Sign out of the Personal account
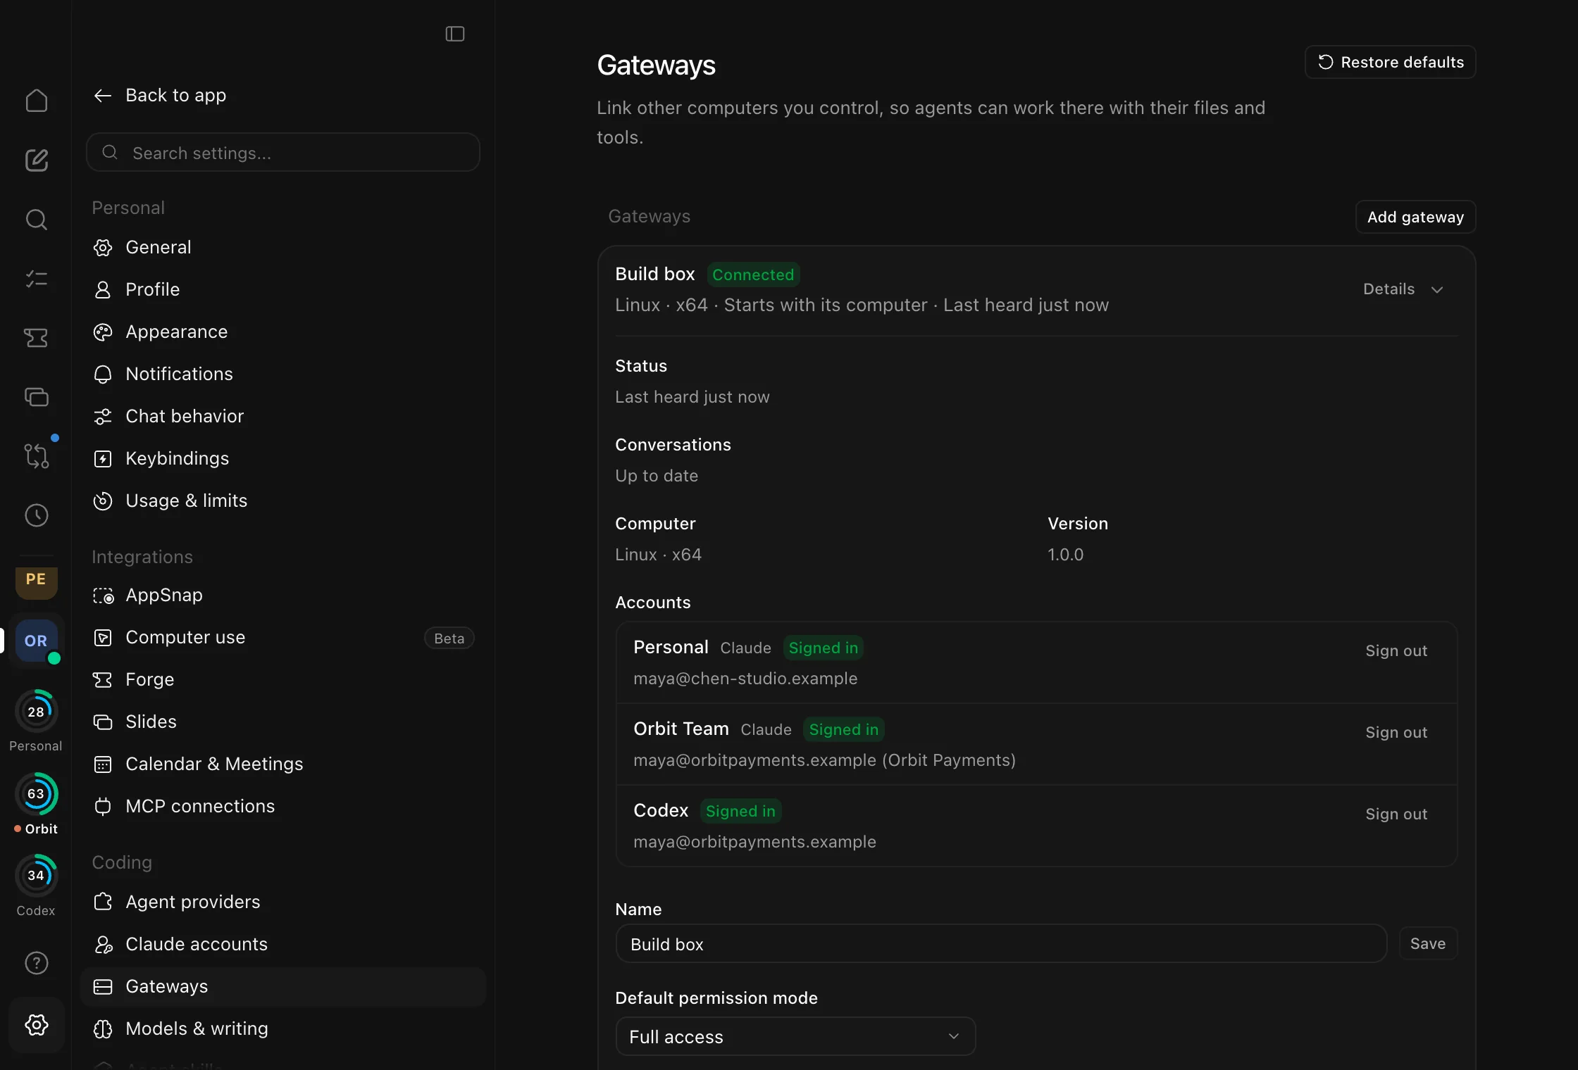Screen dimensions: 1578x1070 (1396, 651)
